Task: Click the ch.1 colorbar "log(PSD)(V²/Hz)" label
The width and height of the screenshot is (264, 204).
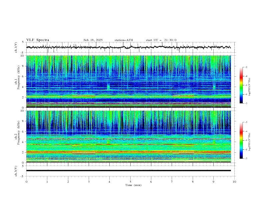Action: [x=249, y=87]
